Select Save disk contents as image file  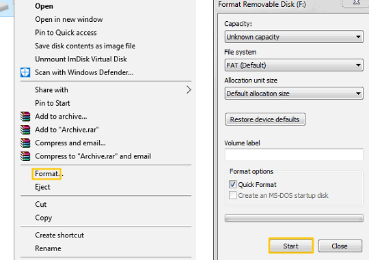85,46
